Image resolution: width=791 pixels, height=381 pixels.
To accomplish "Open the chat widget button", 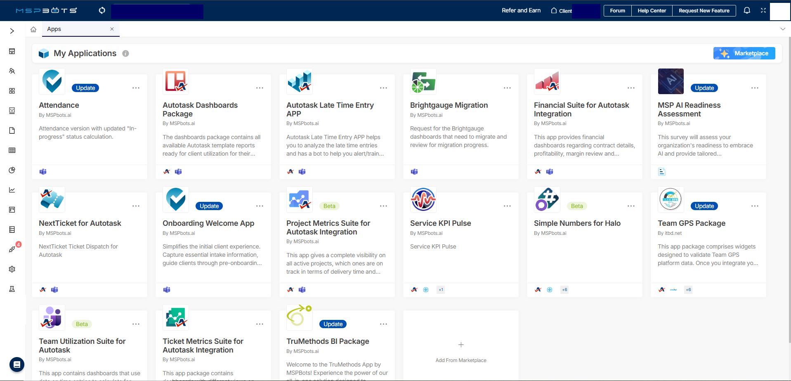I will pyautogui.click(x=17, y=364).
